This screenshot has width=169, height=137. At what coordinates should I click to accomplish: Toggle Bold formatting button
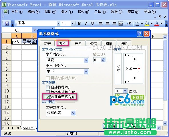(79, 23)
